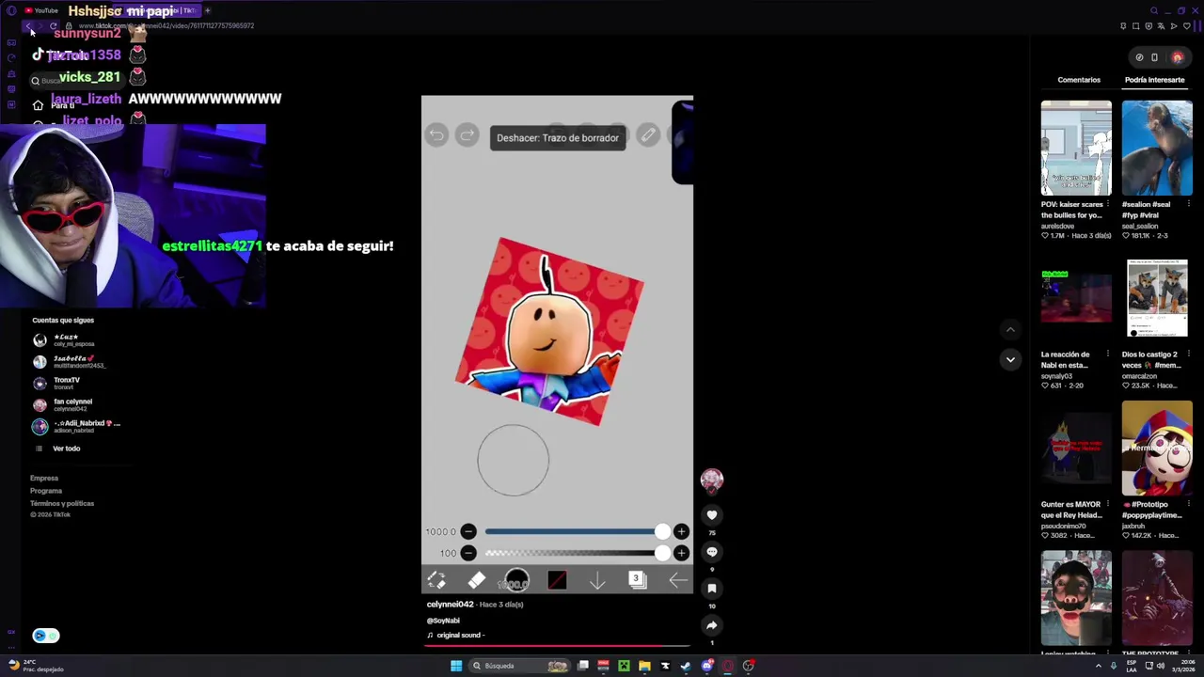Screen dimensions: 1204x677
Task: Open Discord from the taskbar
Action: coord(706,666)
